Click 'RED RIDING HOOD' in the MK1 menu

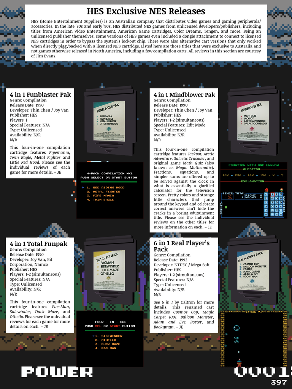[108, 188]
